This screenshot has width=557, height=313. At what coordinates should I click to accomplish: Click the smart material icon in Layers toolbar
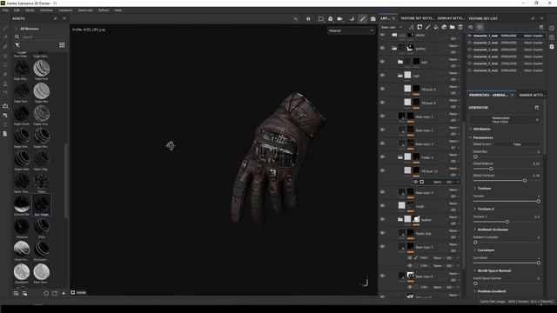pos(444,27)
